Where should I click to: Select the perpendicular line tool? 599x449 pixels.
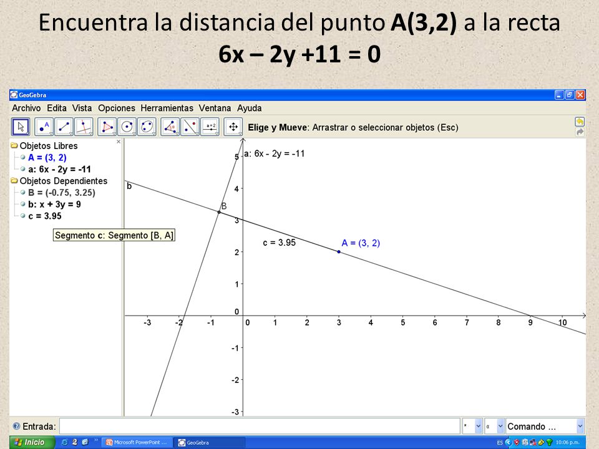tap(84, 127)
